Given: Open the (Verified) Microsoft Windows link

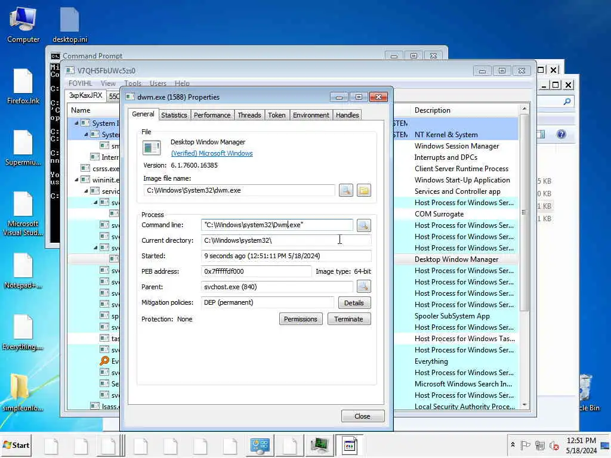Looking at the screenshot, I should [212, 153].
